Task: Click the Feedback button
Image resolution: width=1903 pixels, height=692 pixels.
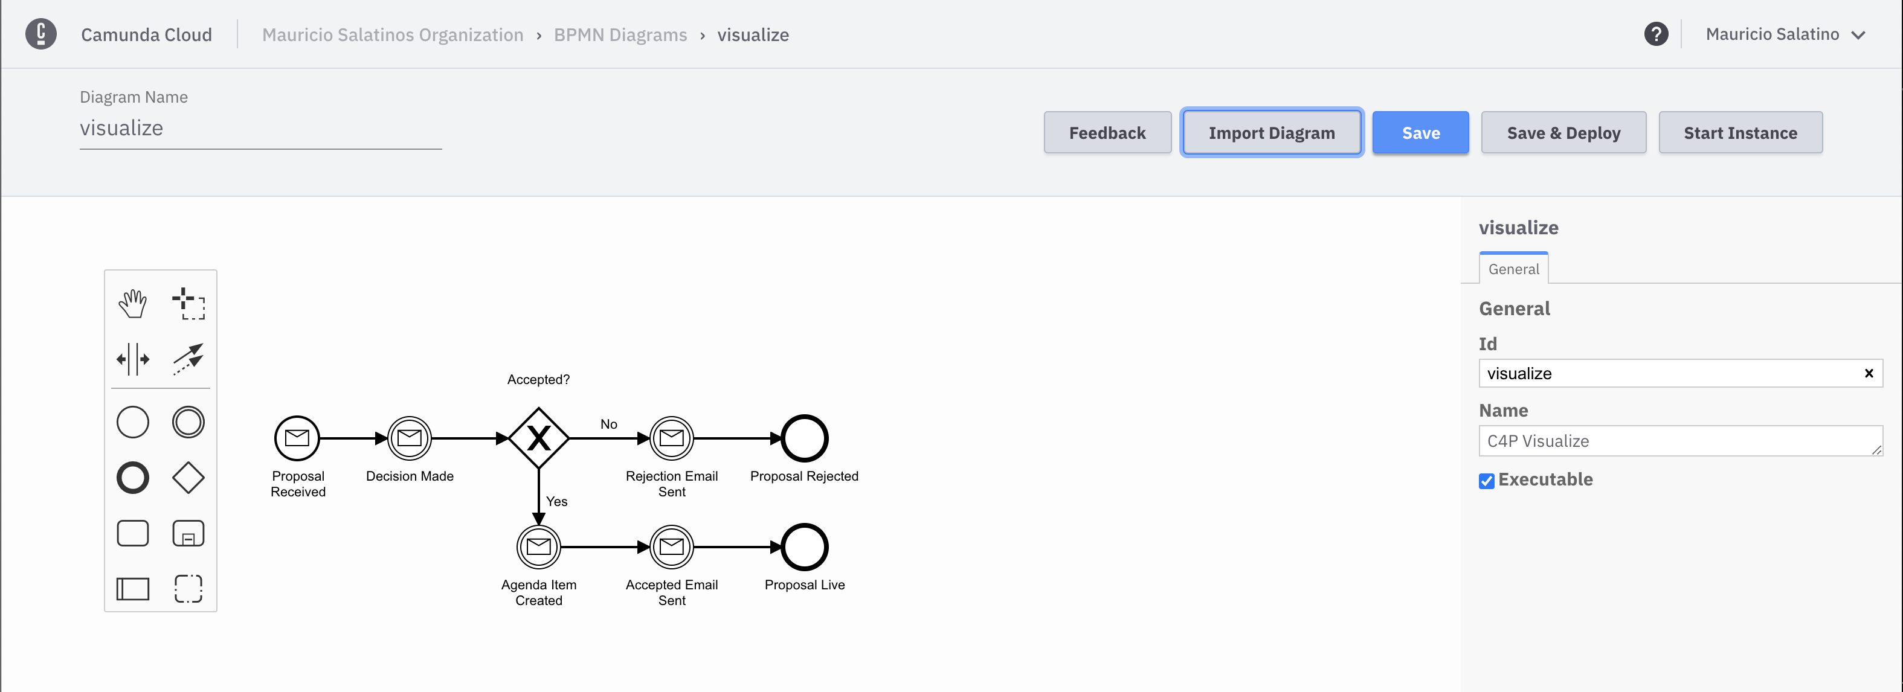Action: pos(1107,132)
